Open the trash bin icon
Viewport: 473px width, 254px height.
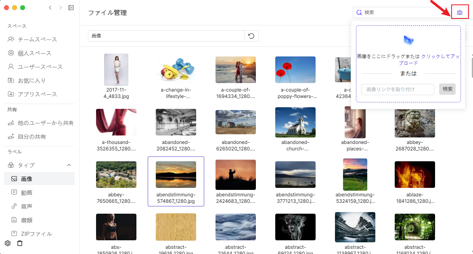(x=20, y=243)
